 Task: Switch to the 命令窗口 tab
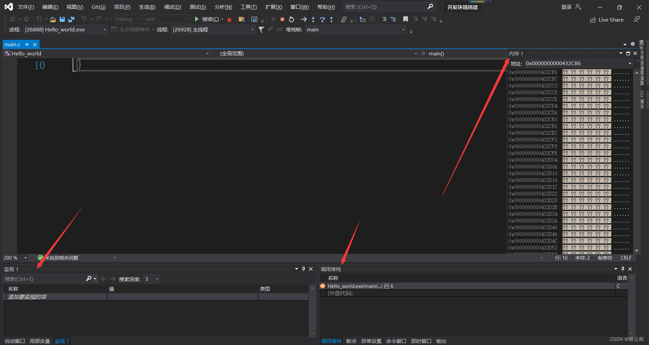click(x=396, y=341)
